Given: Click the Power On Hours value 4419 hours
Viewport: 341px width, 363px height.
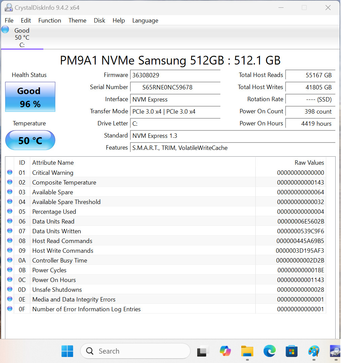Looking at the screenshot, I should point(310,123).
